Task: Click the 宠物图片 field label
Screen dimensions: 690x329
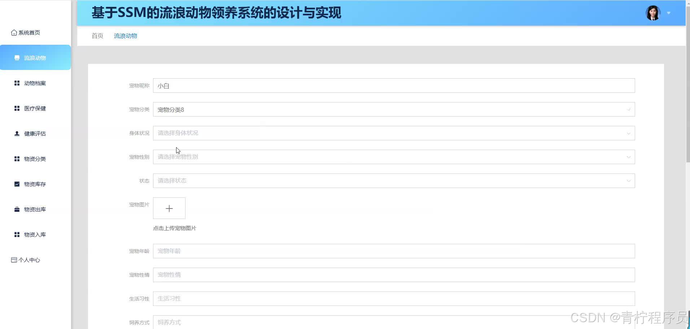Action: 139,205
